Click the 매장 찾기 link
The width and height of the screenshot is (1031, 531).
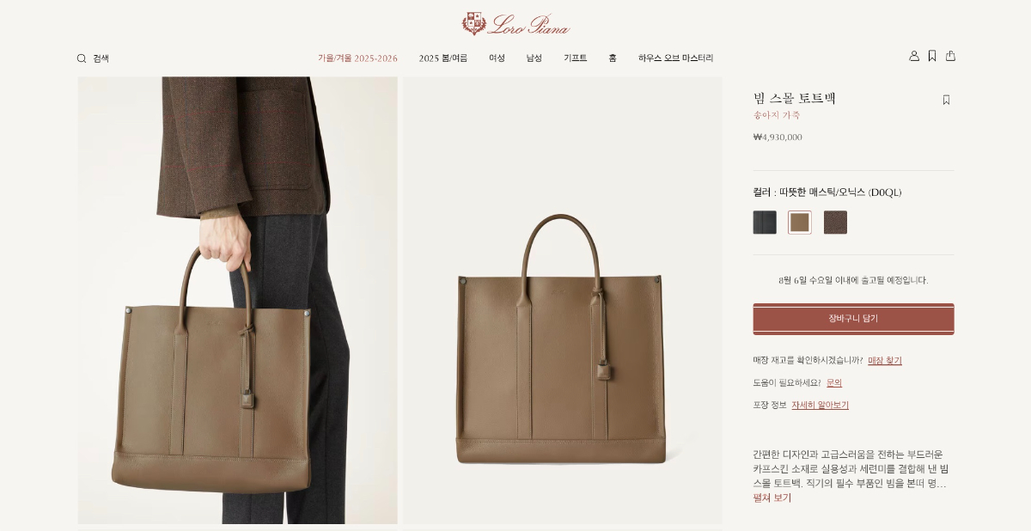click(x=885, y=361)
